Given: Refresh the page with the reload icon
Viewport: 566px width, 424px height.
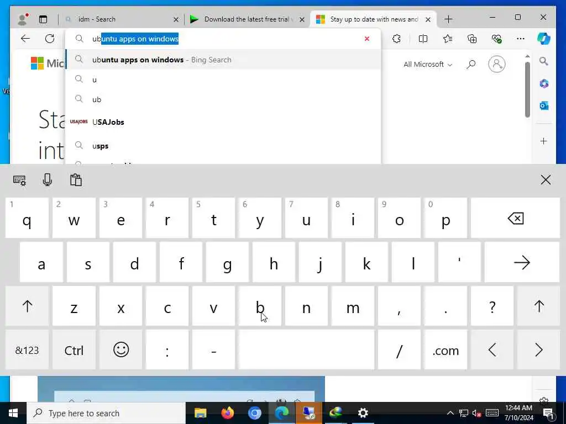Looking at the screenshot, I should (x=50, y=39).
